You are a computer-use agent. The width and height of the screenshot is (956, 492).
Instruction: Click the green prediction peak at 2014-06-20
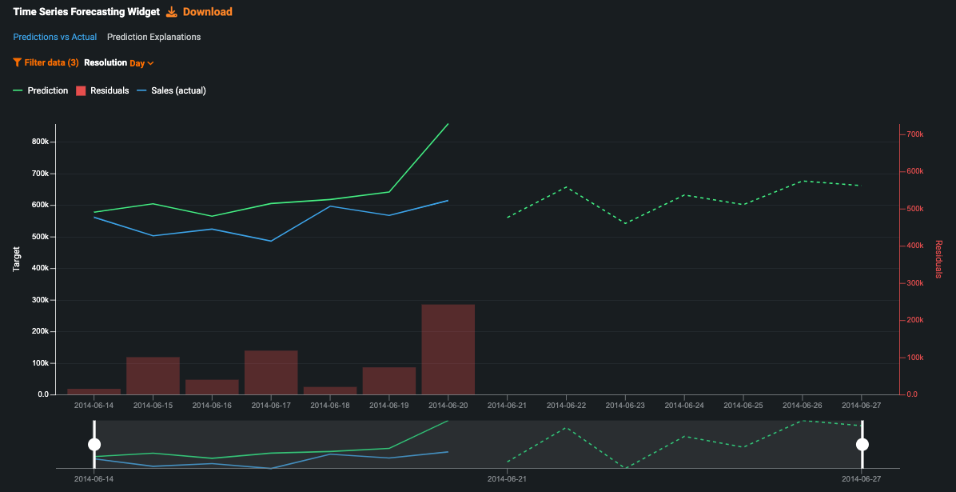(x=448, y=125)
